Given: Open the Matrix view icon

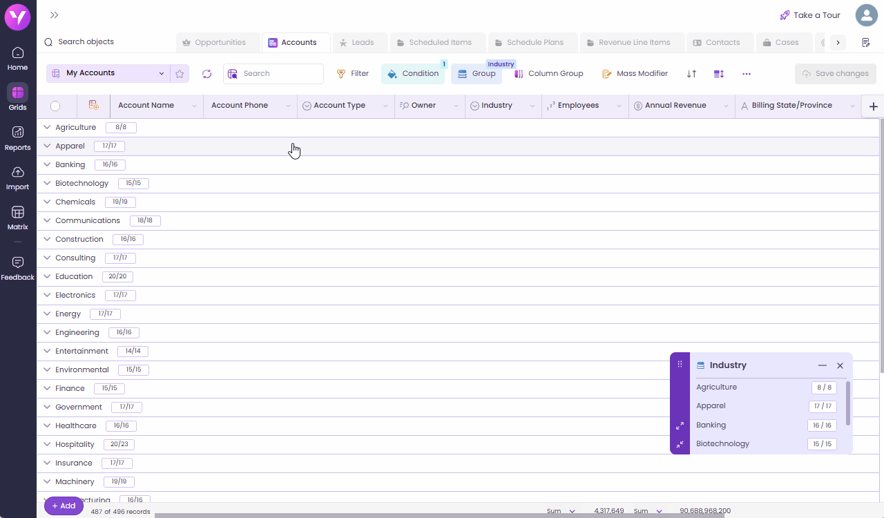Looking at the screenshot, I should click(x=18, y=217).
